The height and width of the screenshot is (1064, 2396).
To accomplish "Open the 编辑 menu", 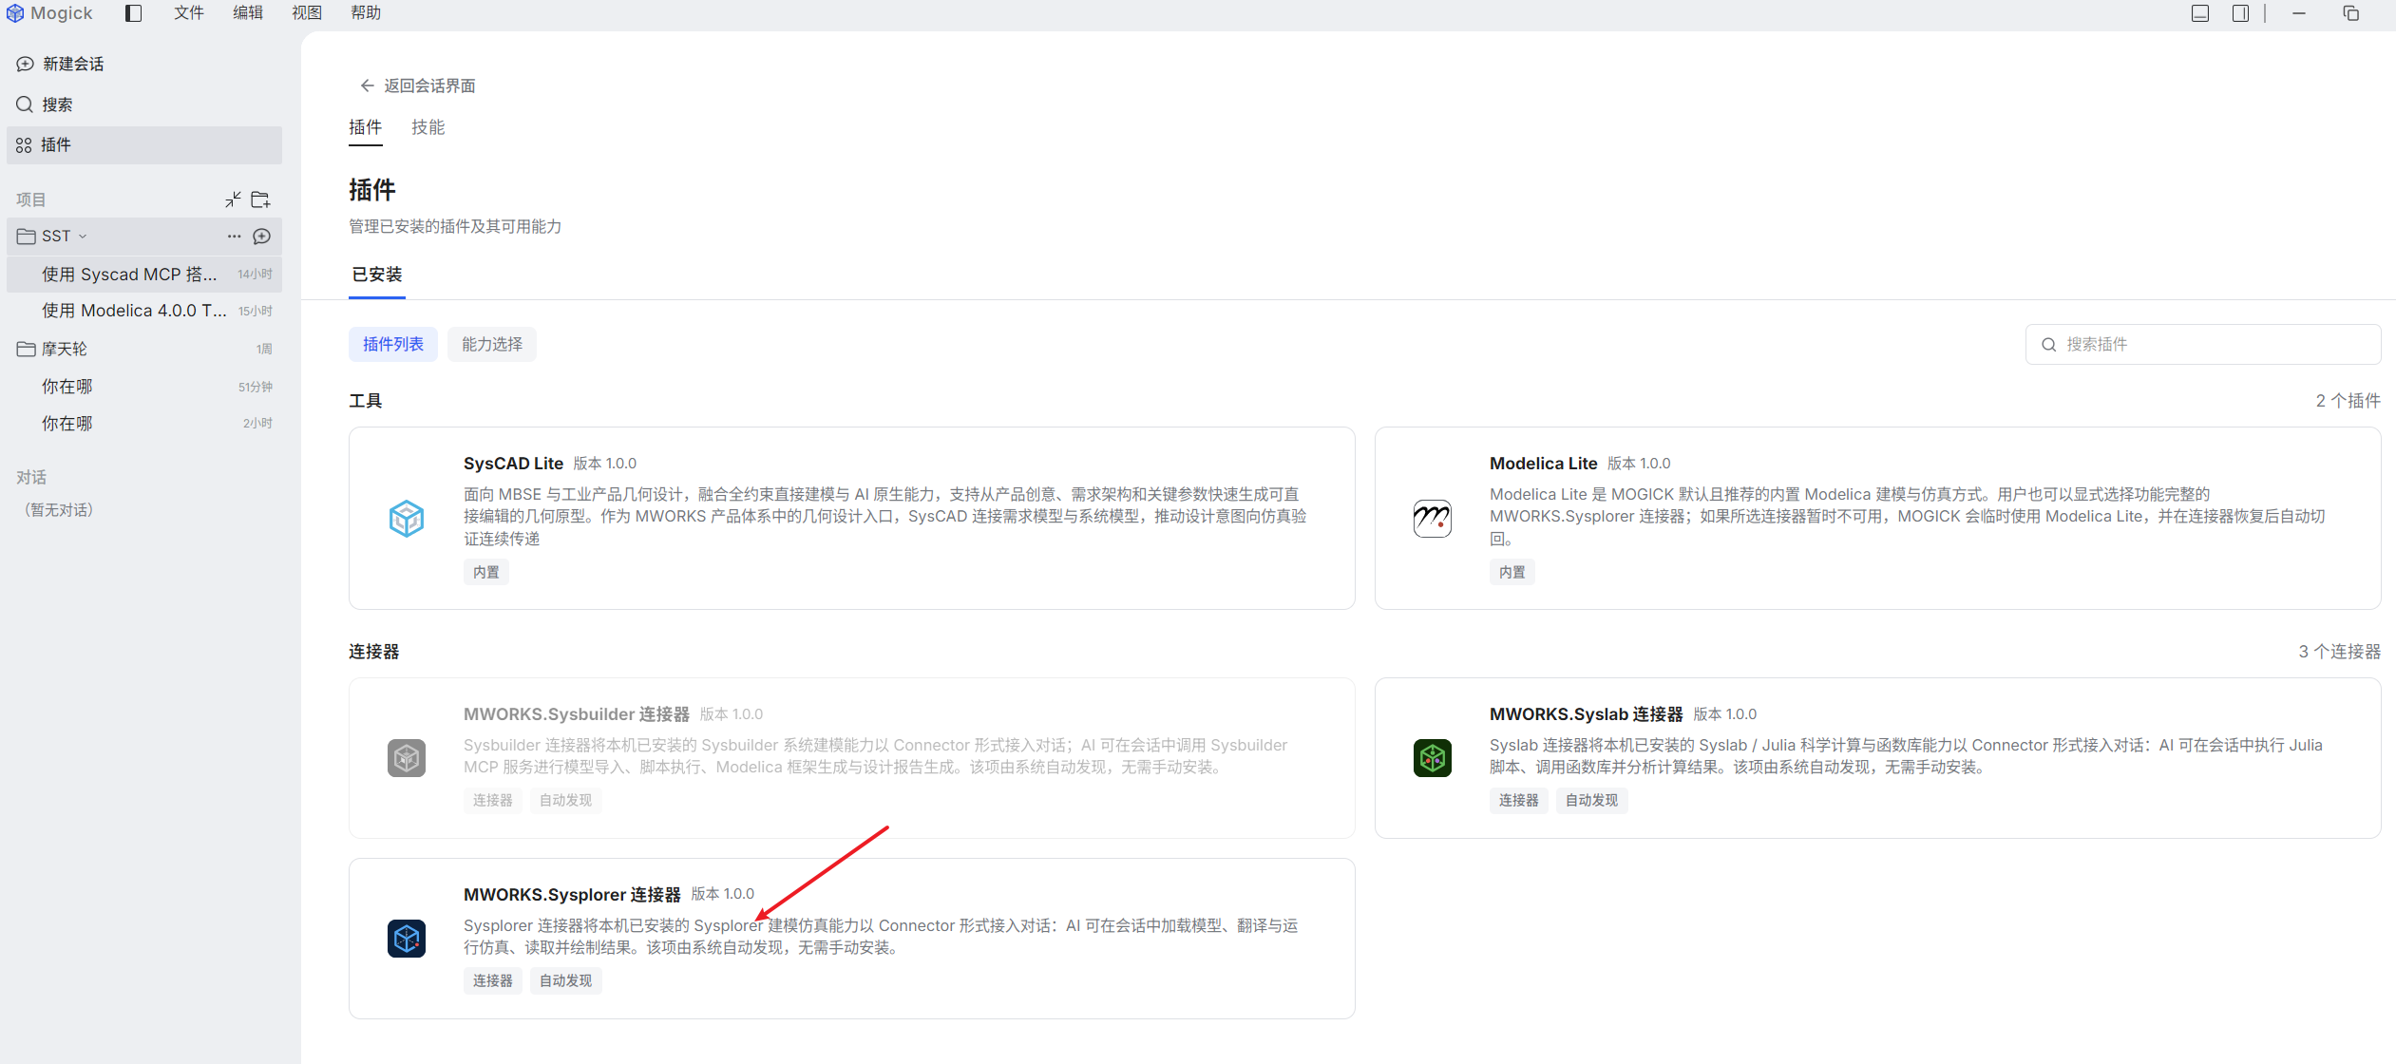I will point(248,13).
